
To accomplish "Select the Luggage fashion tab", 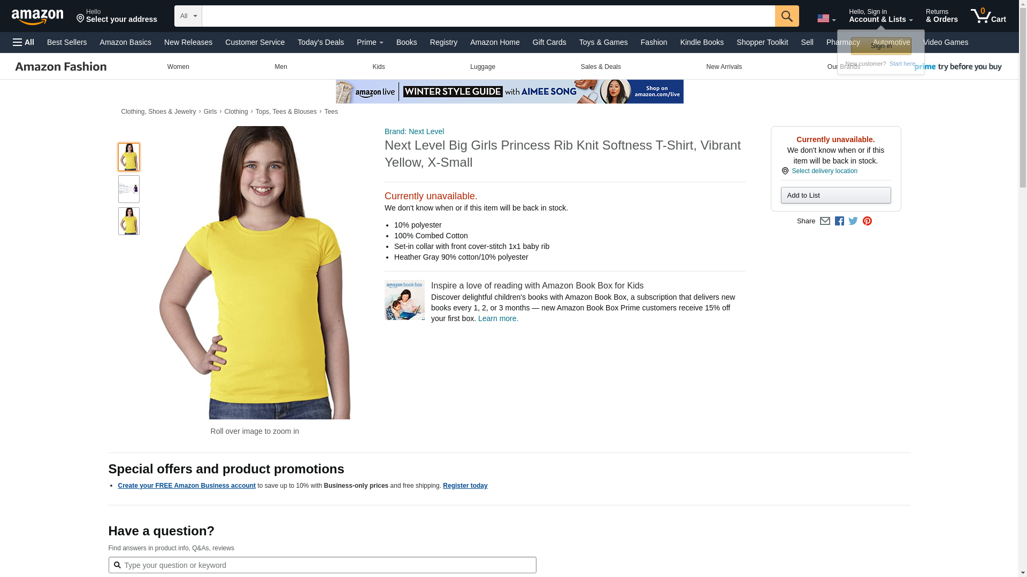I will 482,67.
